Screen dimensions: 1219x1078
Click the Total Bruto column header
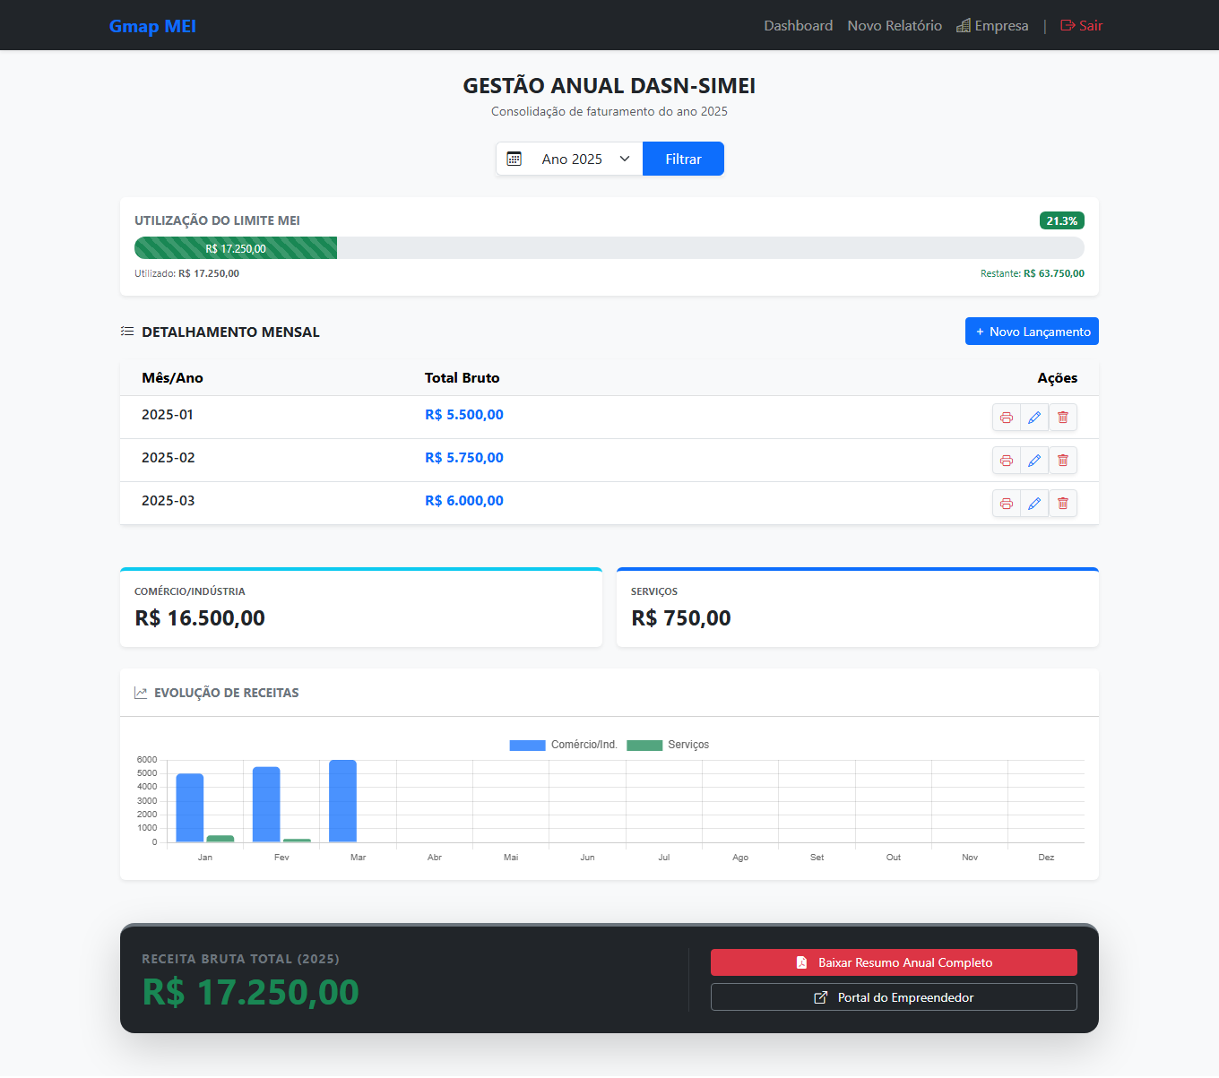point(463,378)
